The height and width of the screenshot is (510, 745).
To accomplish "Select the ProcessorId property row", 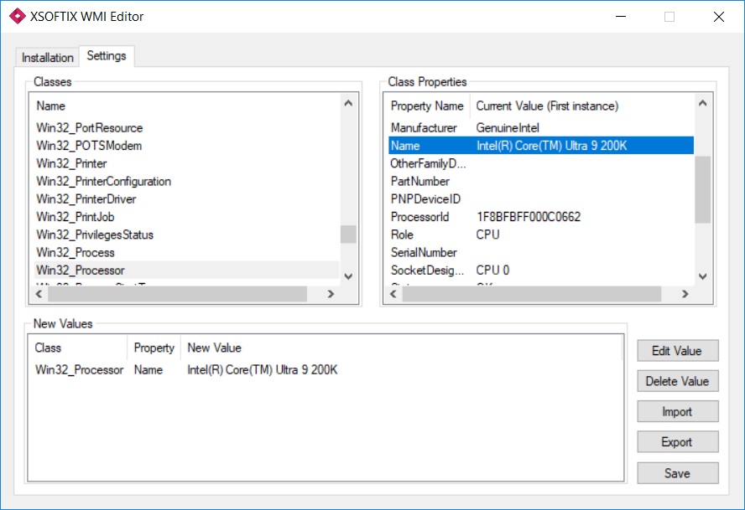I will pyautogui.click(x=541, y=217).
